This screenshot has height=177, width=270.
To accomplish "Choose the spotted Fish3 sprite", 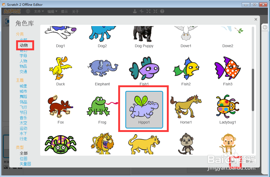I will coord(228,71).
